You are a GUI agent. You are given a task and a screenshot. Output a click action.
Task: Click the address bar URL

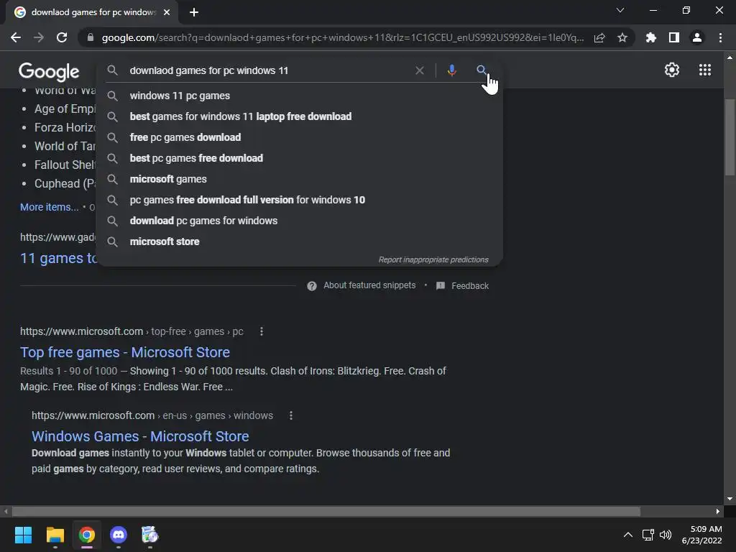[x=343, y=37]
